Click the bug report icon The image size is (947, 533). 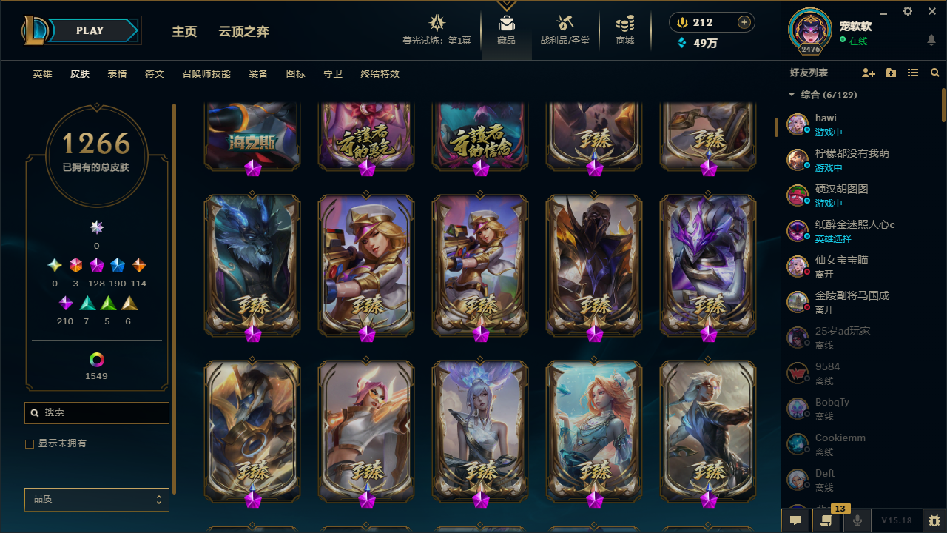click(934, 520)
